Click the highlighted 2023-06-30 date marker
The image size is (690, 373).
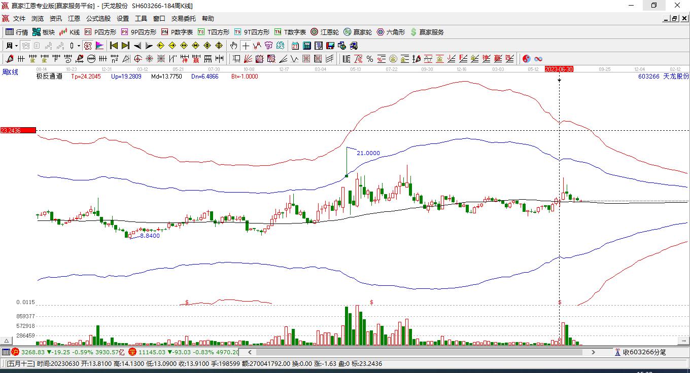(x=559, y=69)
